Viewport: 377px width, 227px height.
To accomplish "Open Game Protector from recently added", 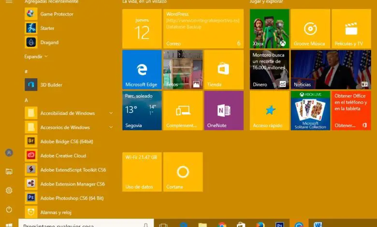I will (69, 14).
